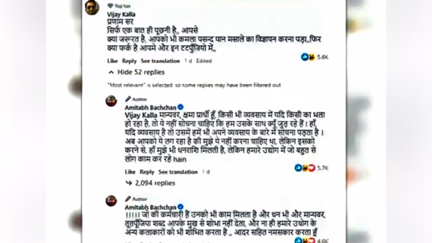Open the reaction emojis showing 5.7K
Image resolution: width=432 pixels, height=243 pixels.
(305, 168)
